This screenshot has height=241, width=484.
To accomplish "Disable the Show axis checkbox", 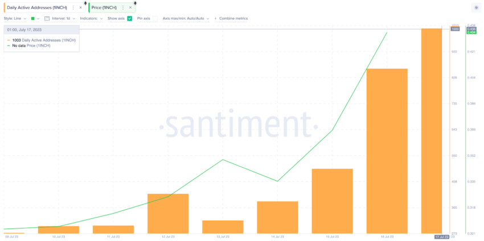I will 130,19.
